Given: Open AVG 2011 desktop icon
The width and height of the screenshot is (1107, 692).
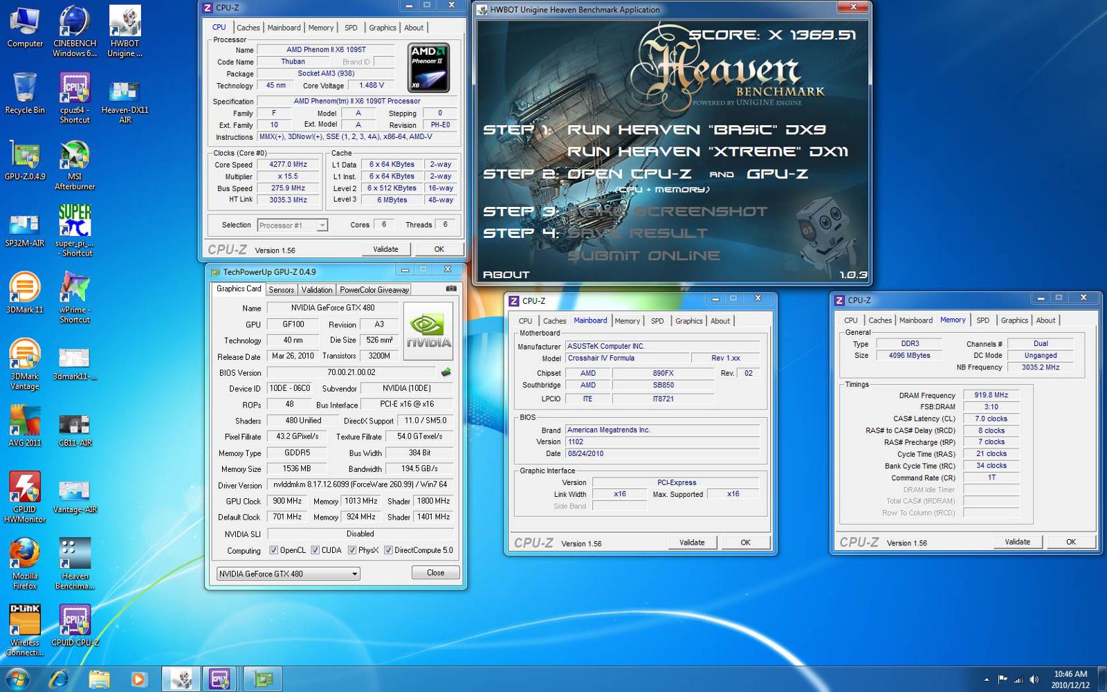Looking at the screenshot, I should (x=25, y=427).
